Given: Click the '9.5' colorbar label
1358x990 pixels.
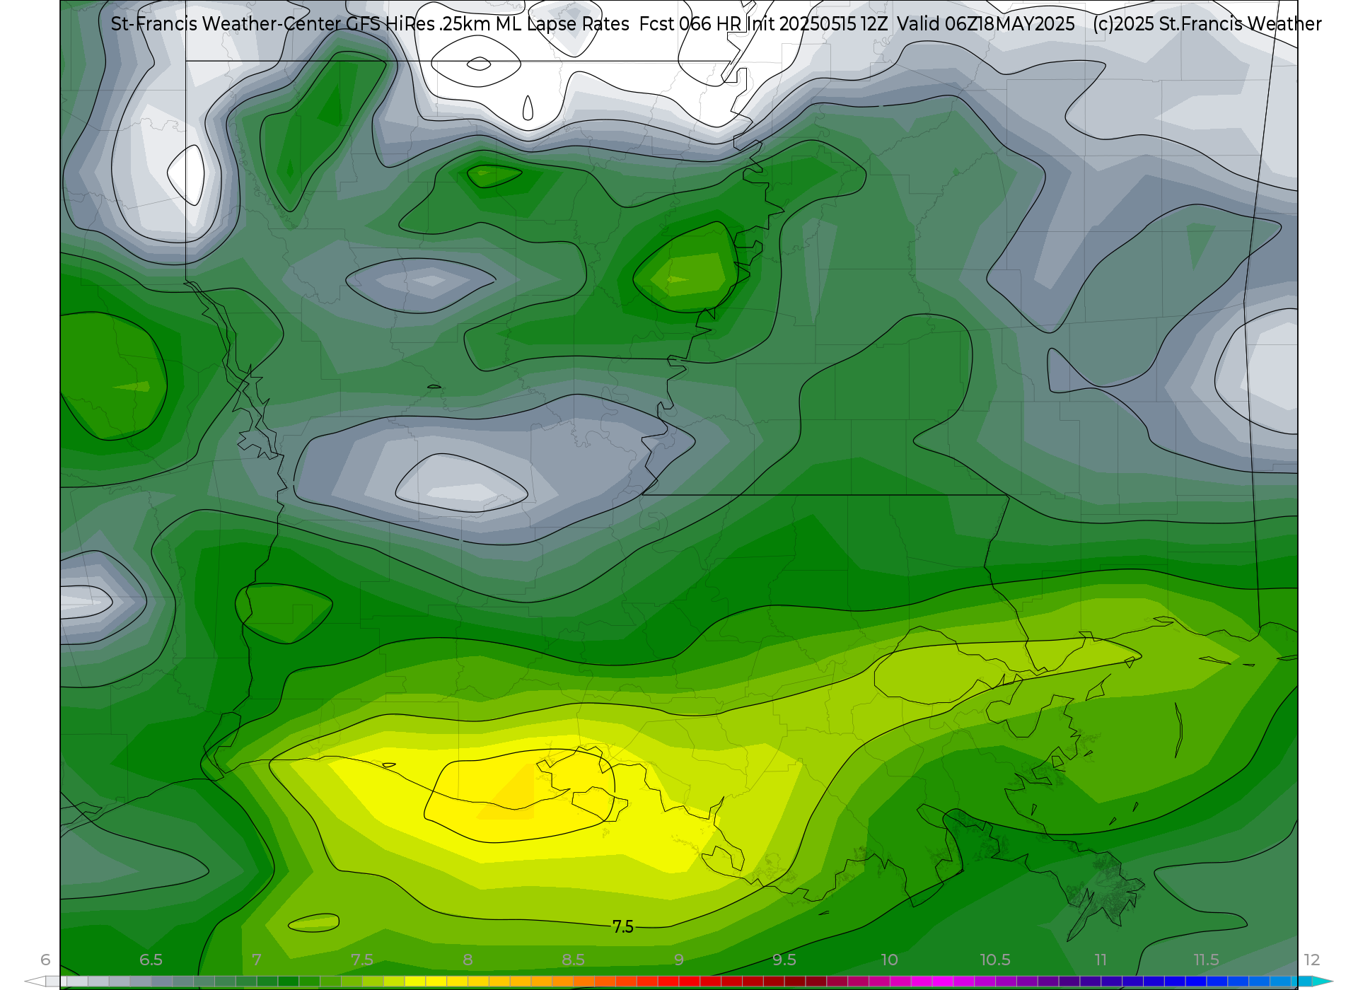Looking at the screenshot, I should pos(784,960).
